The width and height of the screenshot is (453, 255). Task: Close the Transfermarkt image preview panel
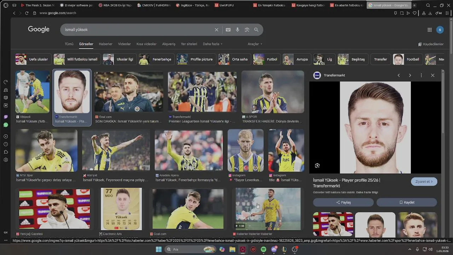432,75
